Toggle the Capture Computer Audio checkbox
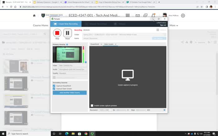This screenshot has width=218, height=136. [54, 78]
